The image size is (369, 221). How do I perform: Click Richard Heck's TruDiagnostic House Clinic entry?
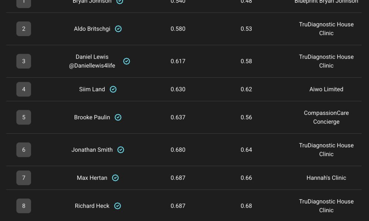point(326,206)
